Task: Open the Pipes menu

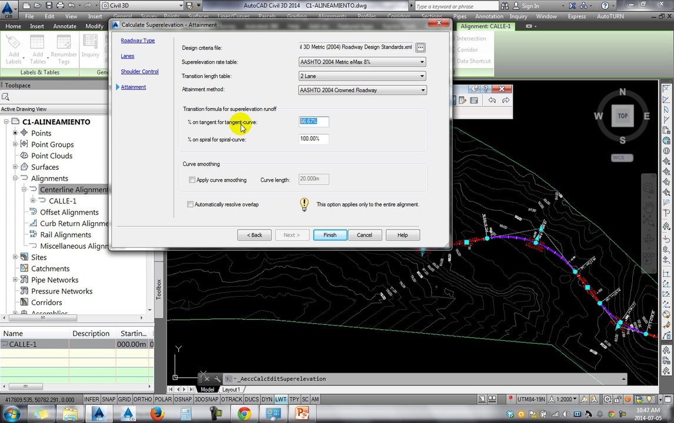Action: (x=459, y=16)
